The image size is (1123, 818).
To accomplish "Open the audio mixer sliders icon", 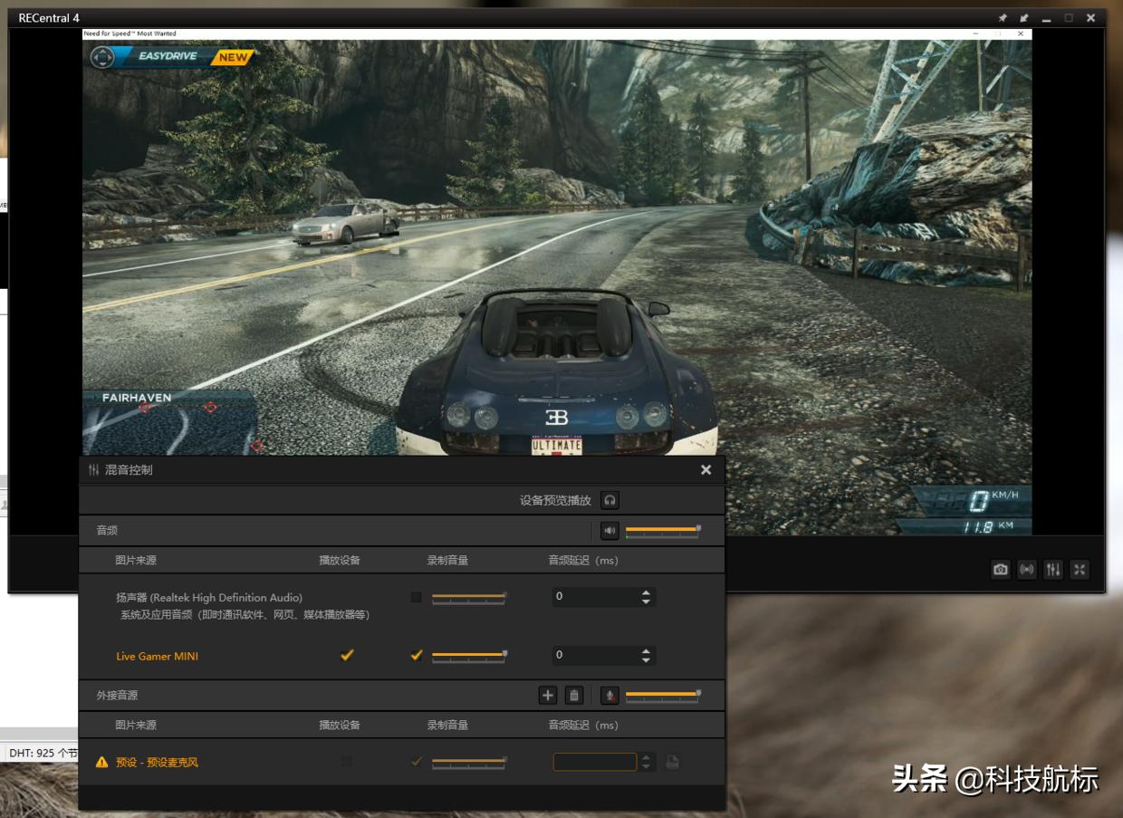I will point(1052,570).
